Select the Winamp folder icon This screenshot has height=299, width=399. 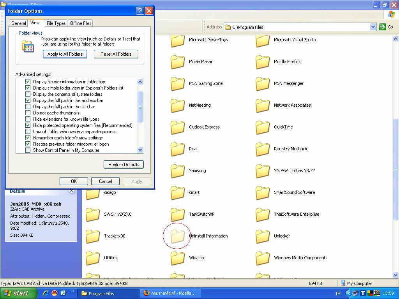[177, 259]
